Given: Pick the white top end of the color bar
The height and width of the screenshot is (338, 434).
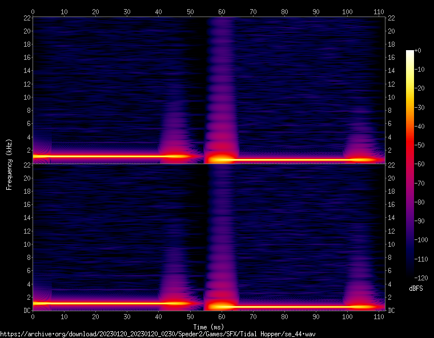Looking at the screenshot, I should pos(410,52).
